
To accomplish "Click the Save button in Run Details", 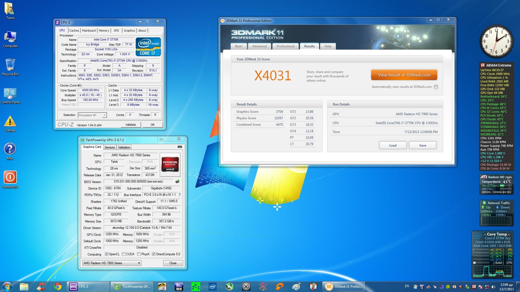I will pos(422,145).
